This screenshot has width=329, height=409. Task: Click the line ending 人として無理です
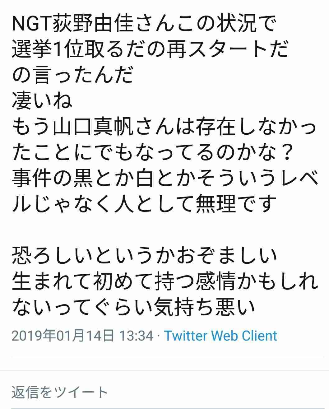pos(144,203)
